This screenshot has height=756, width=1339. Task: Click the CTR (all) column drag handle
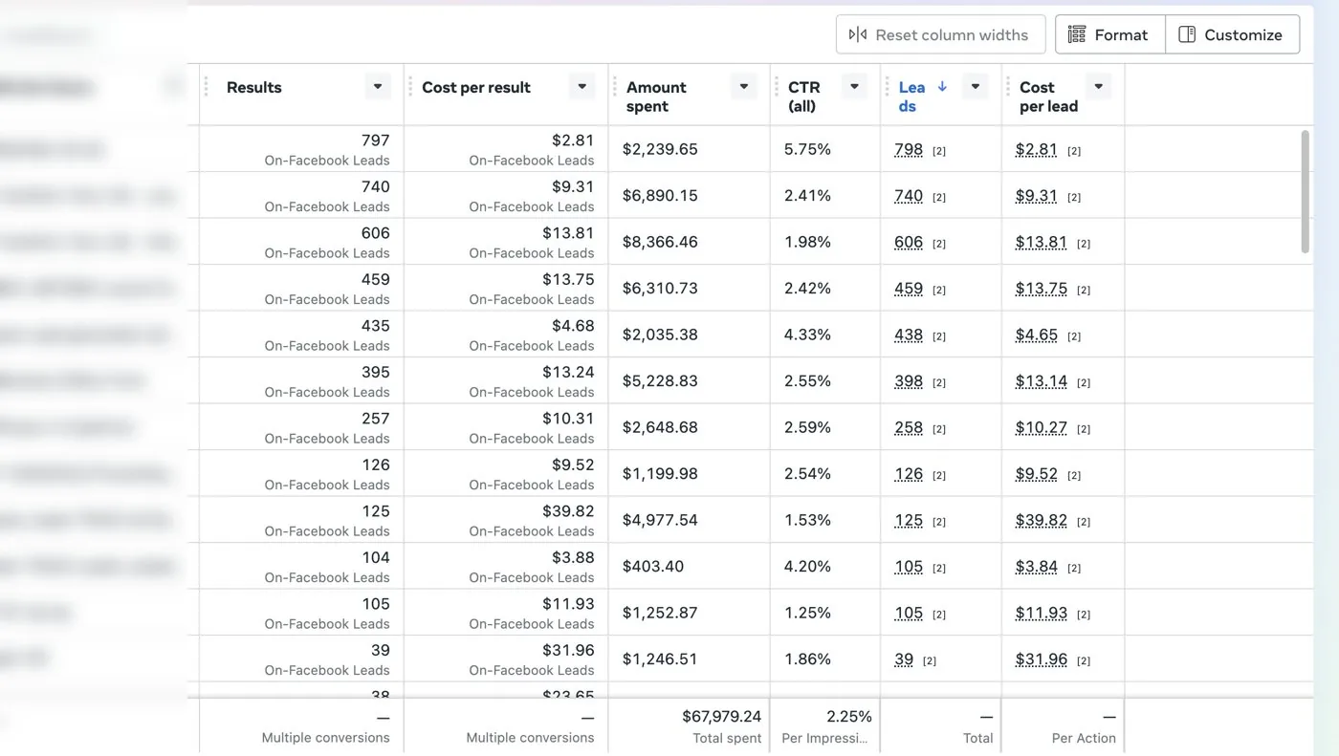(x=776, y=87)
